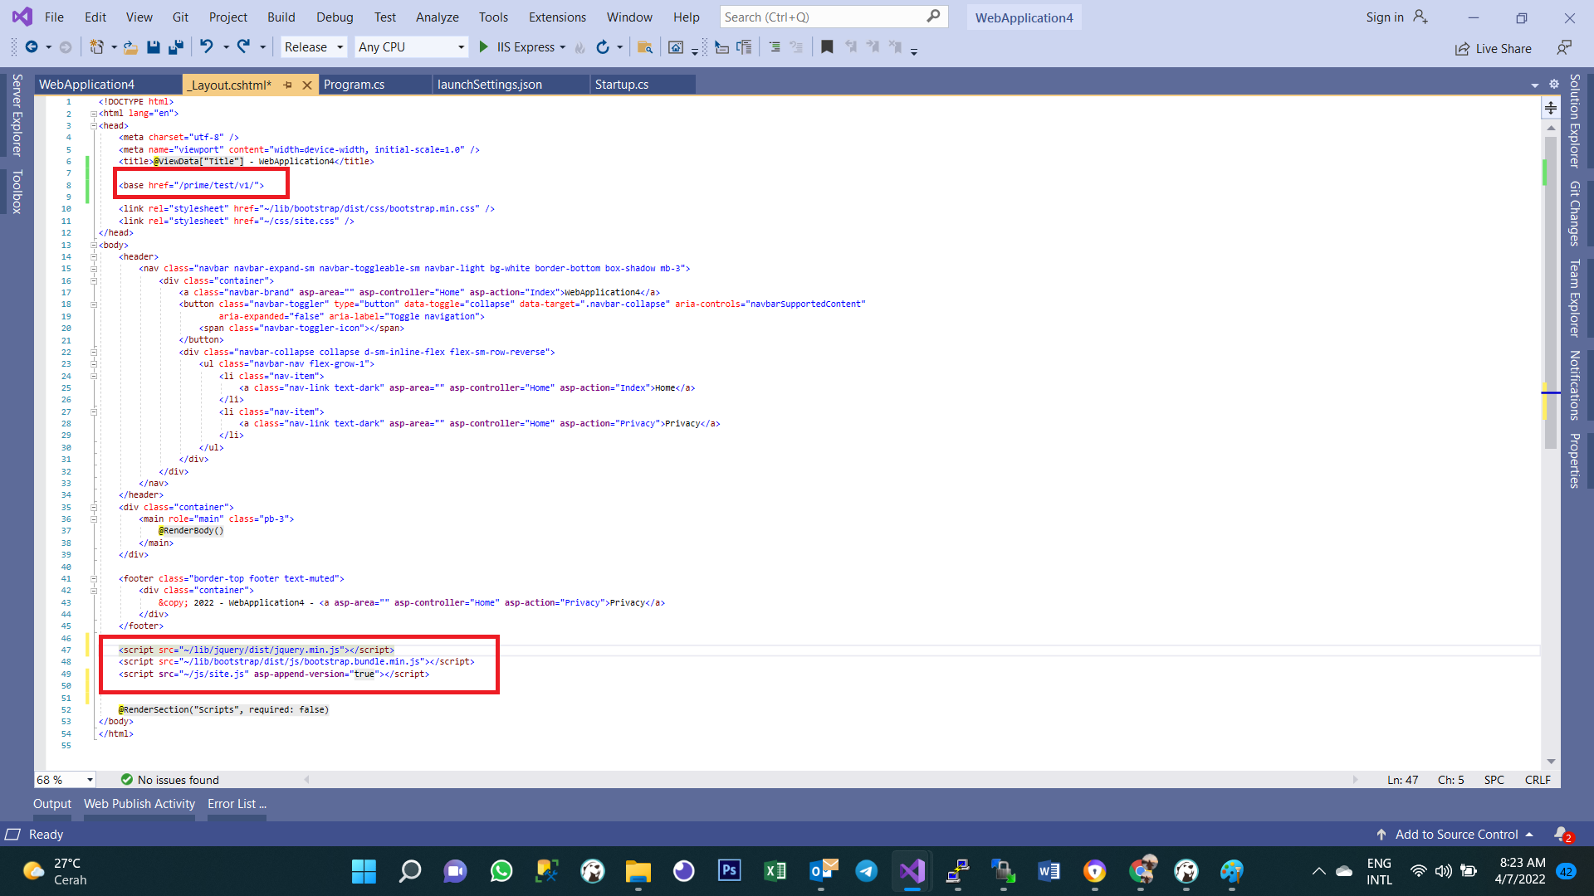Collapse the head element outlining toggle

point(94,126)
